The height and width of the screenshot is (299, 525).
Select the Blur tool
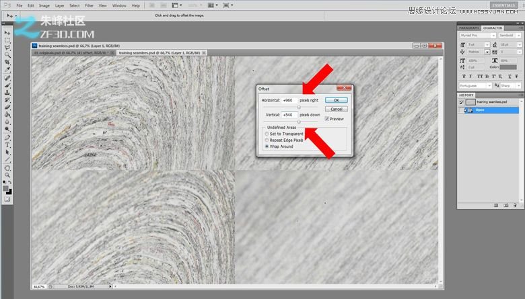coord(7,122)
